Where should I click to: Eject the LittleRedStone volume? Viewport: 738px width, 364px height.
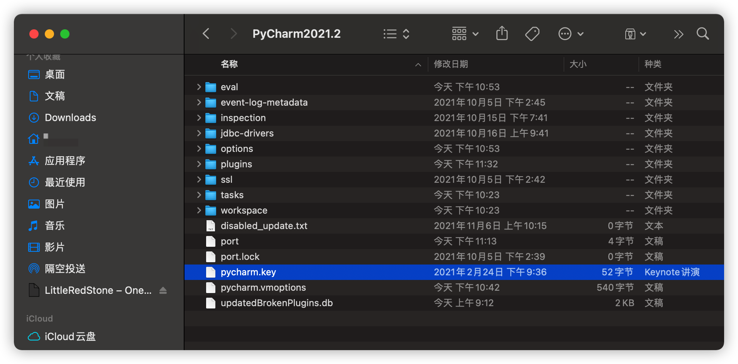coord(163,290)
